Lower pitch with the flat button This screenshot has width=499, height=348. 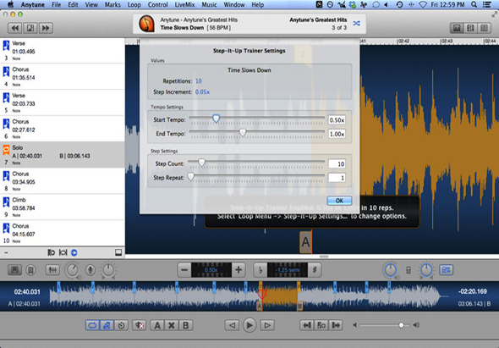(x=260, y=270)
